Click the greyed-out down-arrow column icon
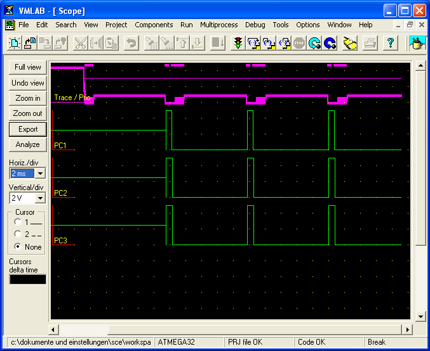 tap(218, 43)
